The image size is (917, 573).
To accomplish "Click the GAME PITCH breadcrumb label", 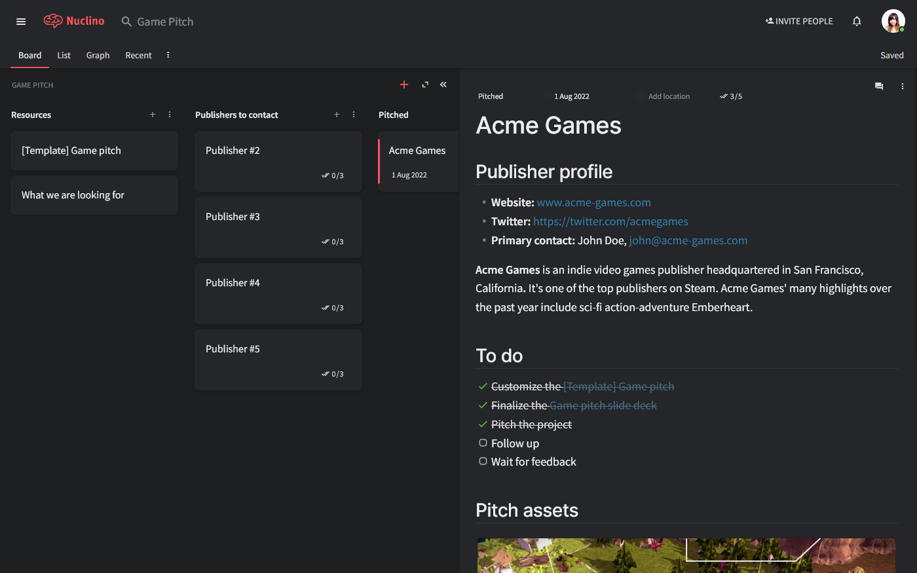I will [33, 85].
